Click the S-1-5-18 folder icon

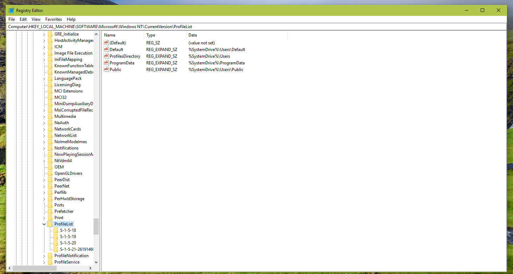(56, 230)
